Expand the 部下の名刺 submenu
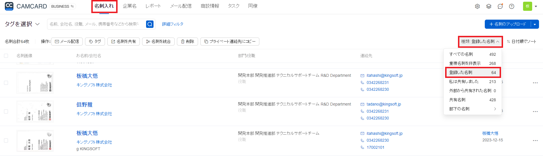The image size is (543, 159). (473, 109)
